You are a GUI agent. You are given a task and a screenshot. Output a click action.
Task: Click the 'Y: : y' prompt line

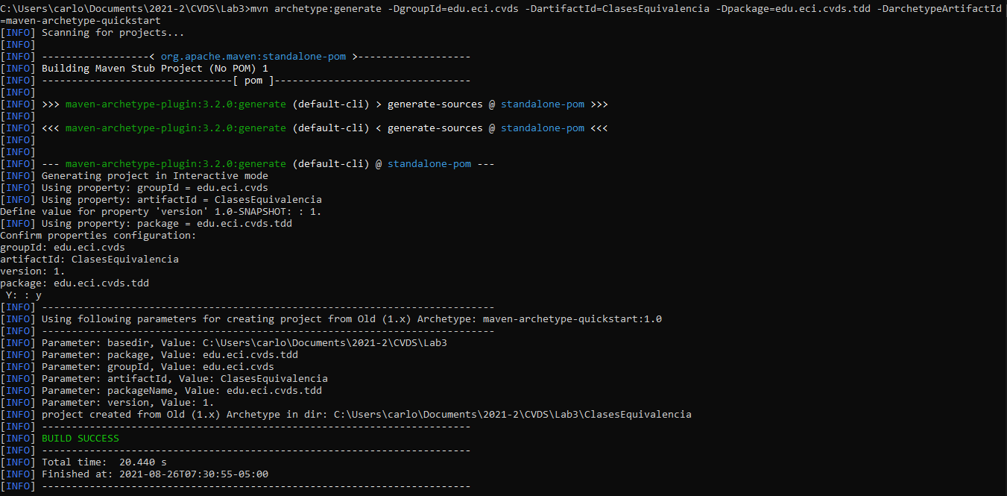coord(24,295)
